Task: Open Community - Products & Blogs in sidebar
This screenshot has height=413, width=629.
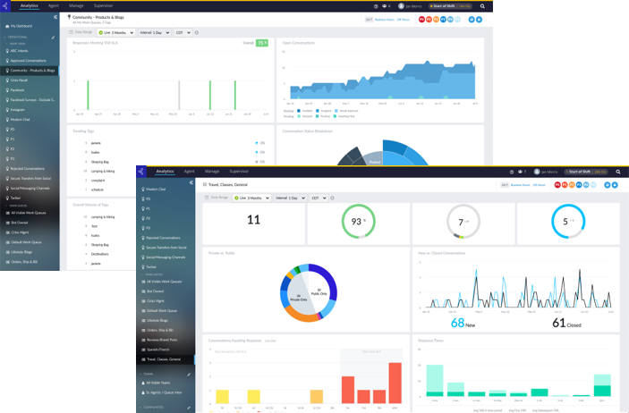Action: (x=32, y=70)
